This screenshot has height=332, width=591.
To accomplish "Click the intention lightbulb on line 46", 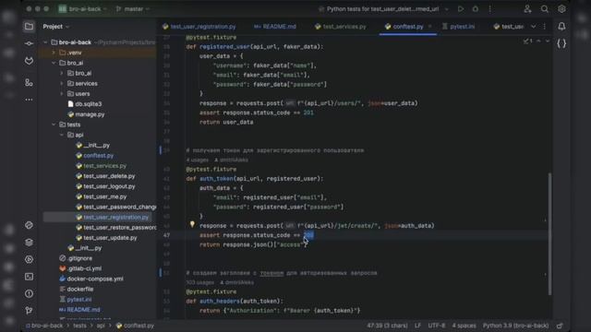I will tap(192, 225).
